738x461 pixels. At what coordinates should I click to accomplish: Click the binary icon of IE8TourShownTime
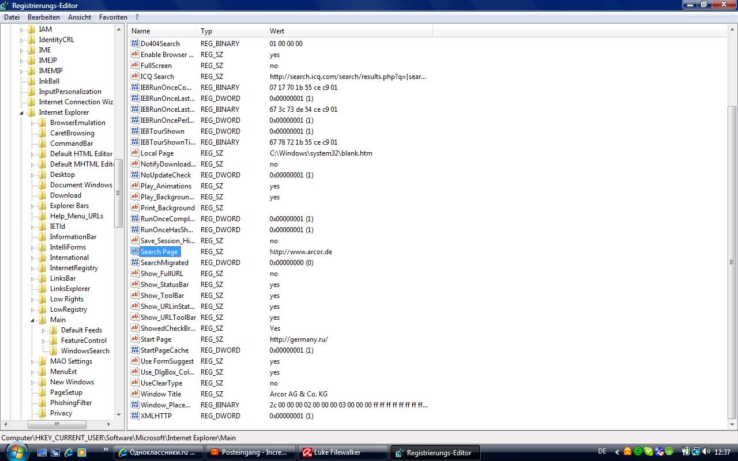[x=135, y=142]
